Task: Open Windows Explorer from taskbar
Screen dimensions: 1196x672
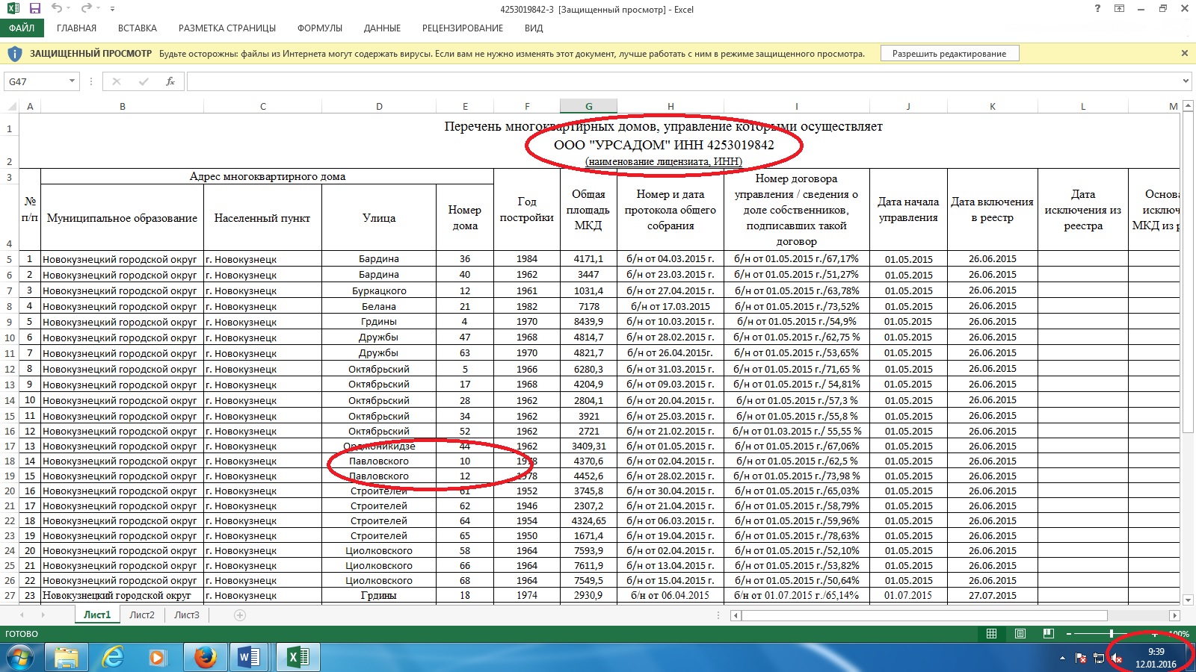Action: point(66,657)
